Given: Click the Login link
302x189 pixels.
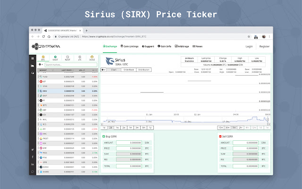Looking at the screenshot, I should pos(249,46).
